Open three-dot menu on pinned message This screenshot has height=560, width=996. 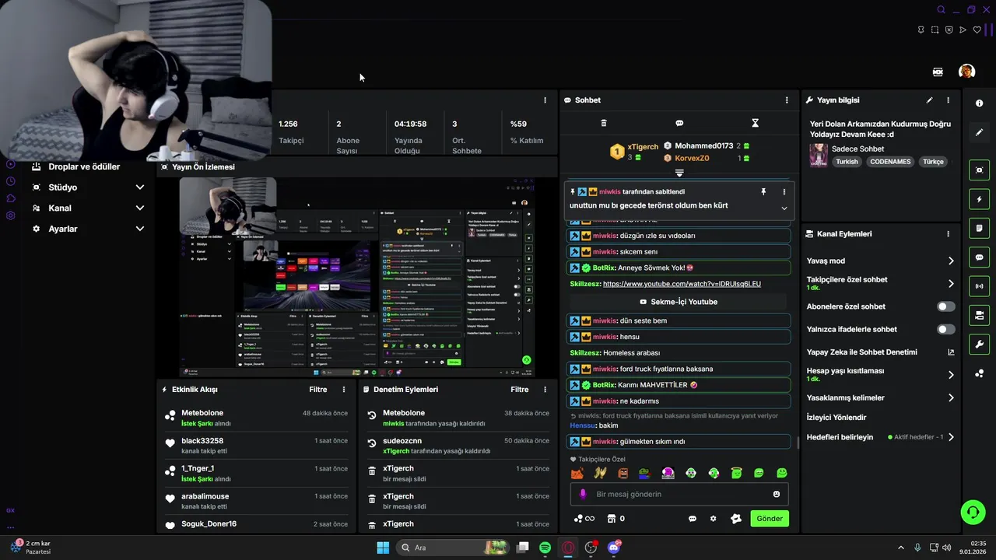(x=784, y=191)
